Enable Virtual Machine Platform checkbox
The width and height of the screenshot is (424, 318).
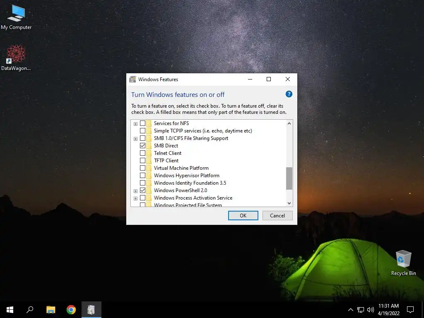[142, 168]
